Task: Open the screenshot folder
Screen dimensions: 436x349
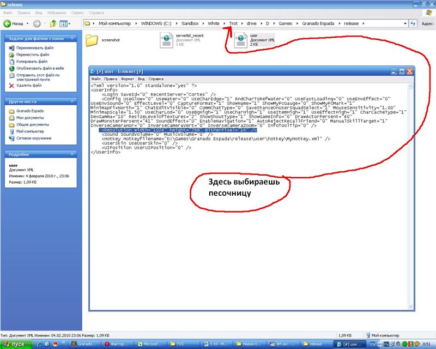Action: click(92, 40)
